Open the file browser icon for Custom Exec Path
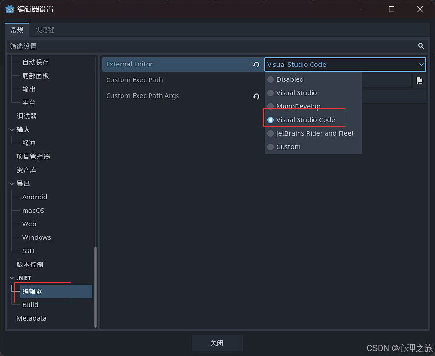Viewport: 435px width, 356px height. pyautogui.click(x=419, y=80)
